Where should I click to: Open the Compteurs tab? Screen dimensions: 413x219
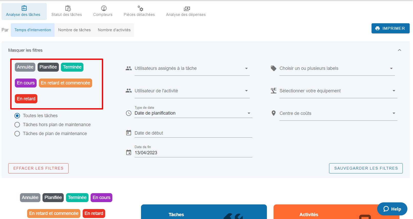click(103, 12)
